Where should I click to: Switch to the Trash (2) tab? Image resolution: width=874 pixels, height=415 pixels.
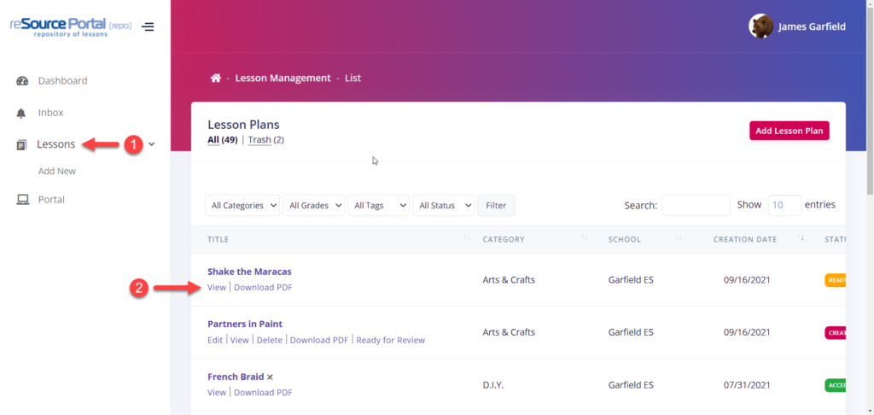[265, 140]
